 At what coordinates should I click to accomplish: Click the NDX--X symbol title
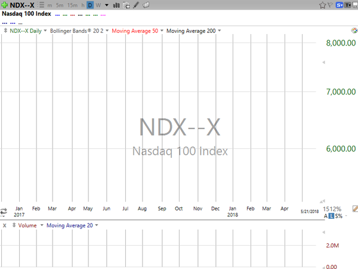click(x=22, y=5)
